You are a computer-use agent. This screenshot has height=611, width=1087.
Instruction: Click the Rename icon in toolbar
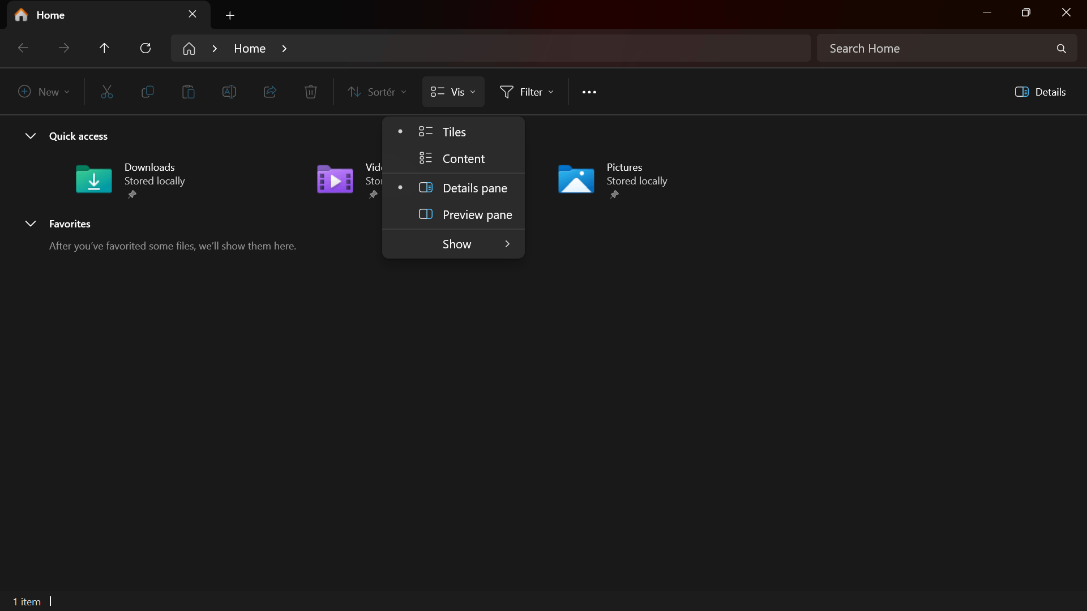tap(229, 92)
